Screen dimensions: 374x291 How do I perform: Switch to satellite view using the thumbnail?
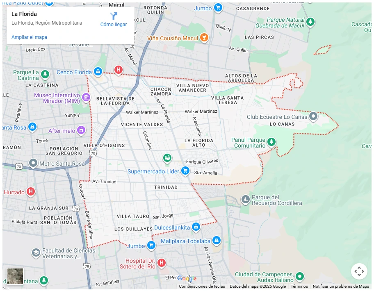pyautogui.click(x=15, y=277)
